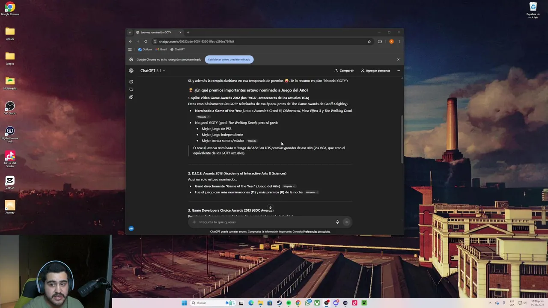
Task: View site information icon in address bar
Action: tap(155, 41)
